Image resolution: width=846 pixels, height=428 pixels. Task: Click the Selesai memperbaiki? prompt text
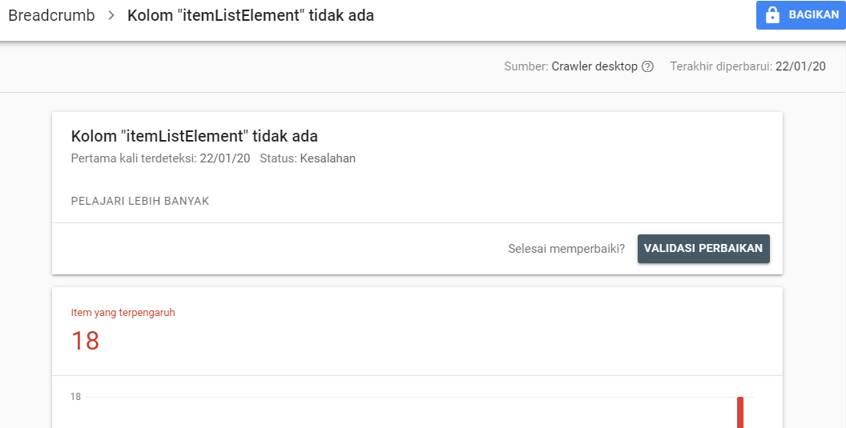(566, 248)
